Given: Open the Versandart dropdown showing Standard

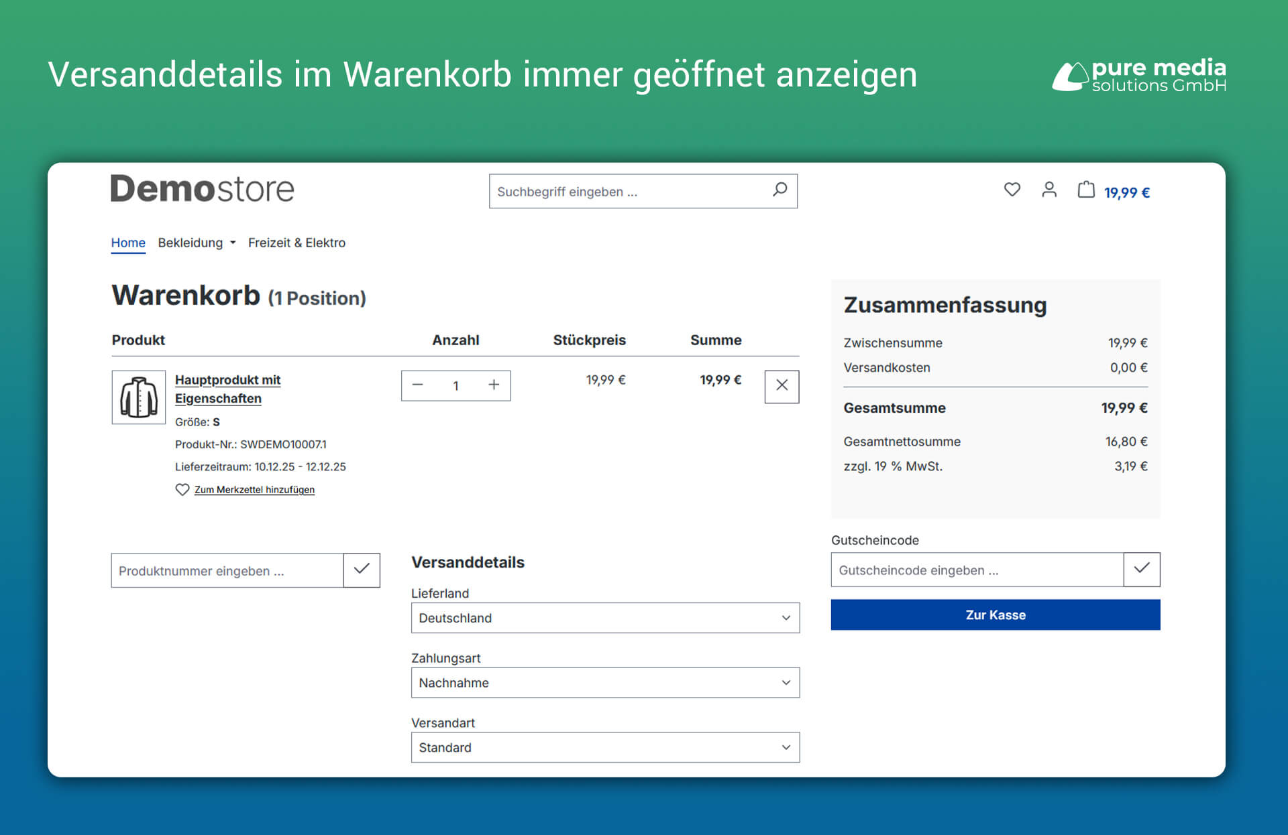Looking at the screenshot, I should point(604,747).
